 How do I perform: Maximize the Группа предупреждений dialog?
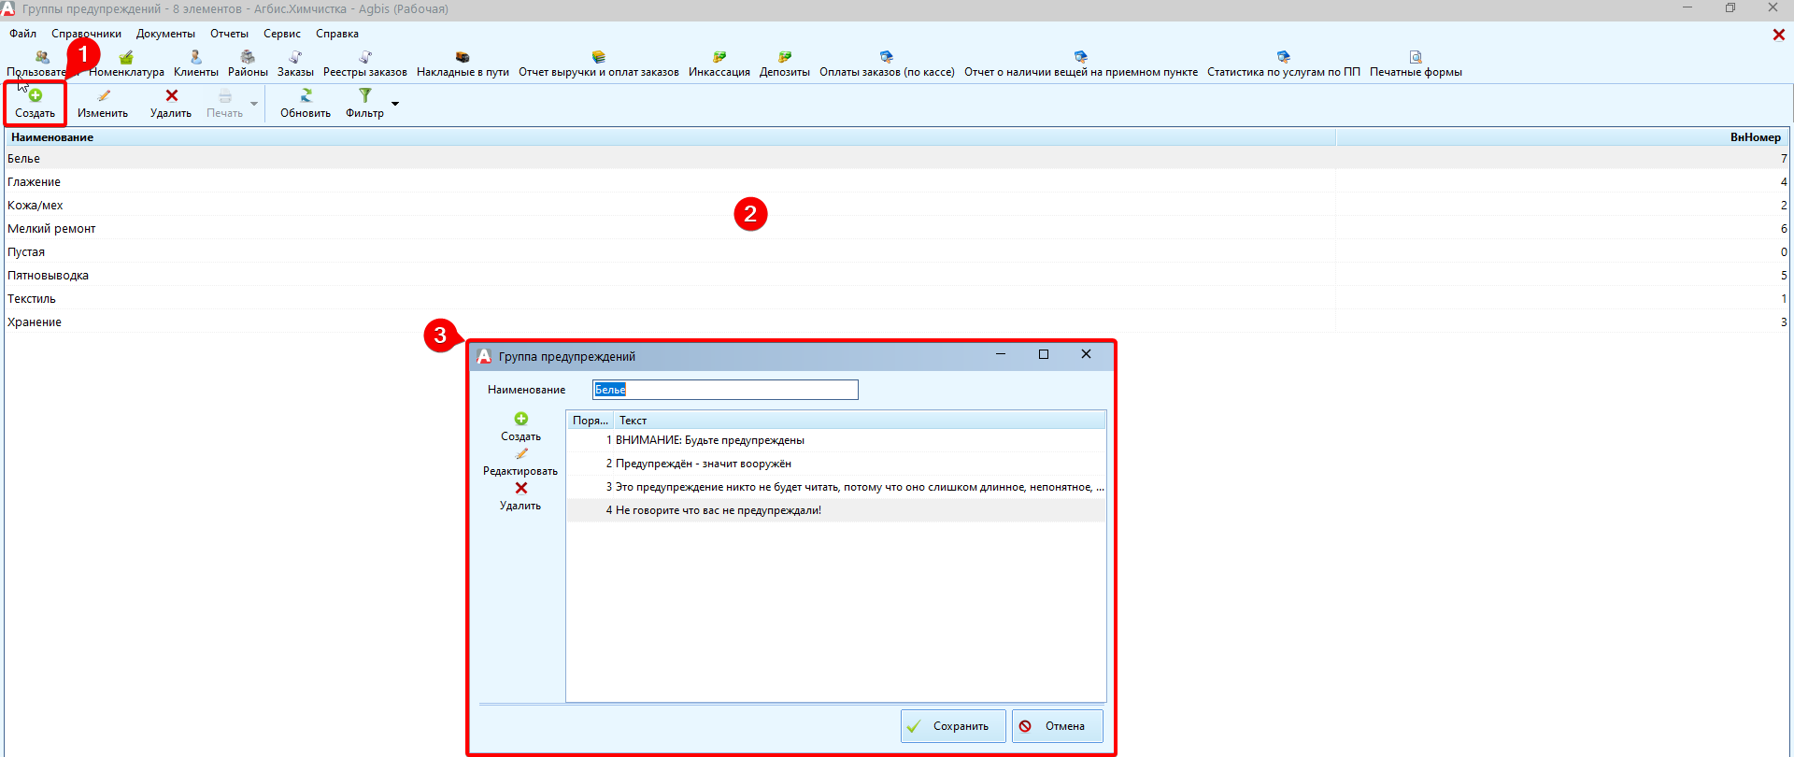(x=1044, y=354)
